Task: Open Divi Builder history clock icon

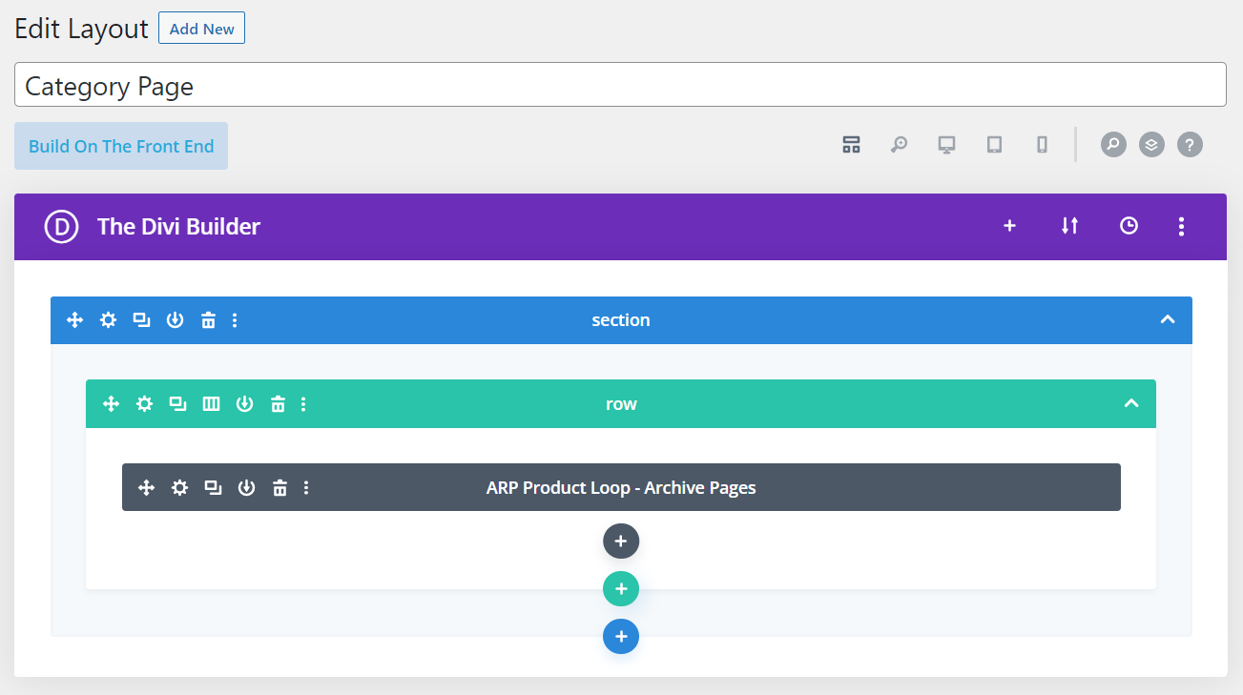Action: pos(1129,226)
